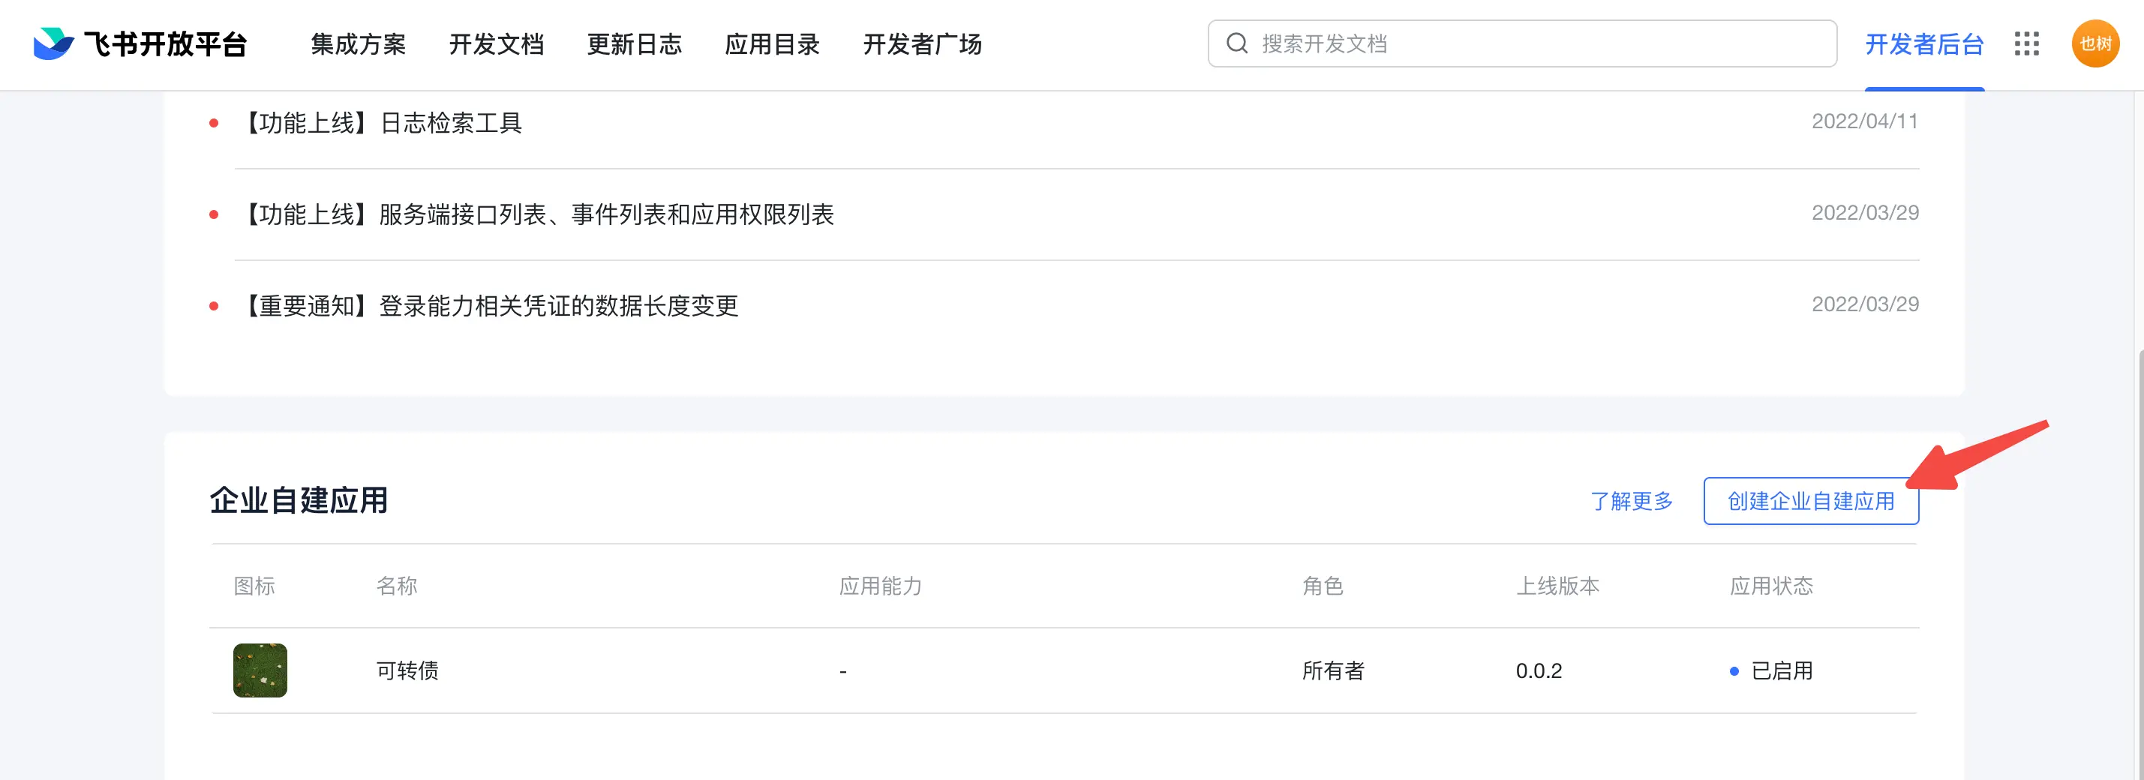This screenshot has width=2144, height=780.
Task: Click 创建企业自建应用 button
Action: point(1810,501)
